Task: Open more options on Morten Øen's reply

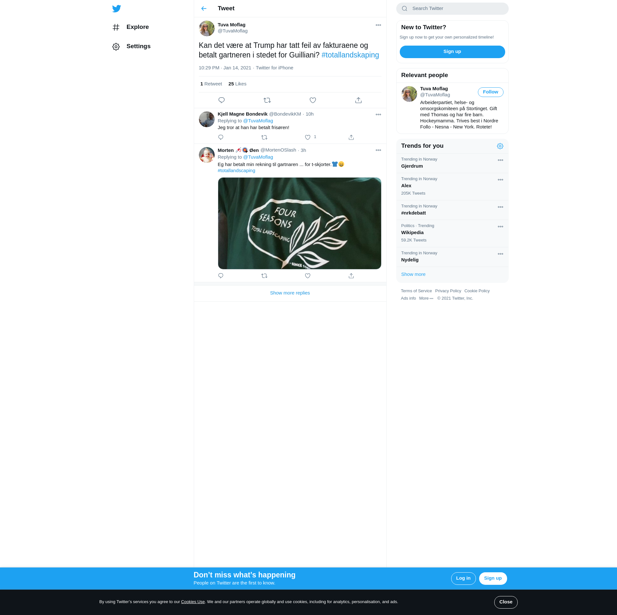Action: [x=378, y=150]
